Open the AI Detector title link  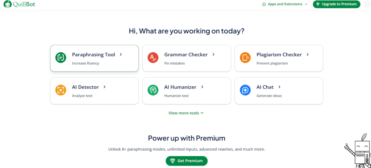pos(86,87)
